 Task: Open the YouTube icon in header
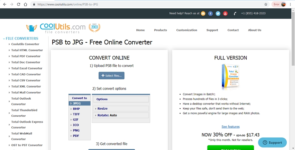[225, 14]
